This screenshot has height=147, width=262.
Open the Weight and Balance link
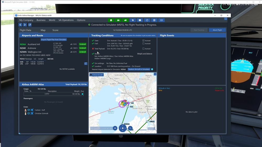[145, 54]
